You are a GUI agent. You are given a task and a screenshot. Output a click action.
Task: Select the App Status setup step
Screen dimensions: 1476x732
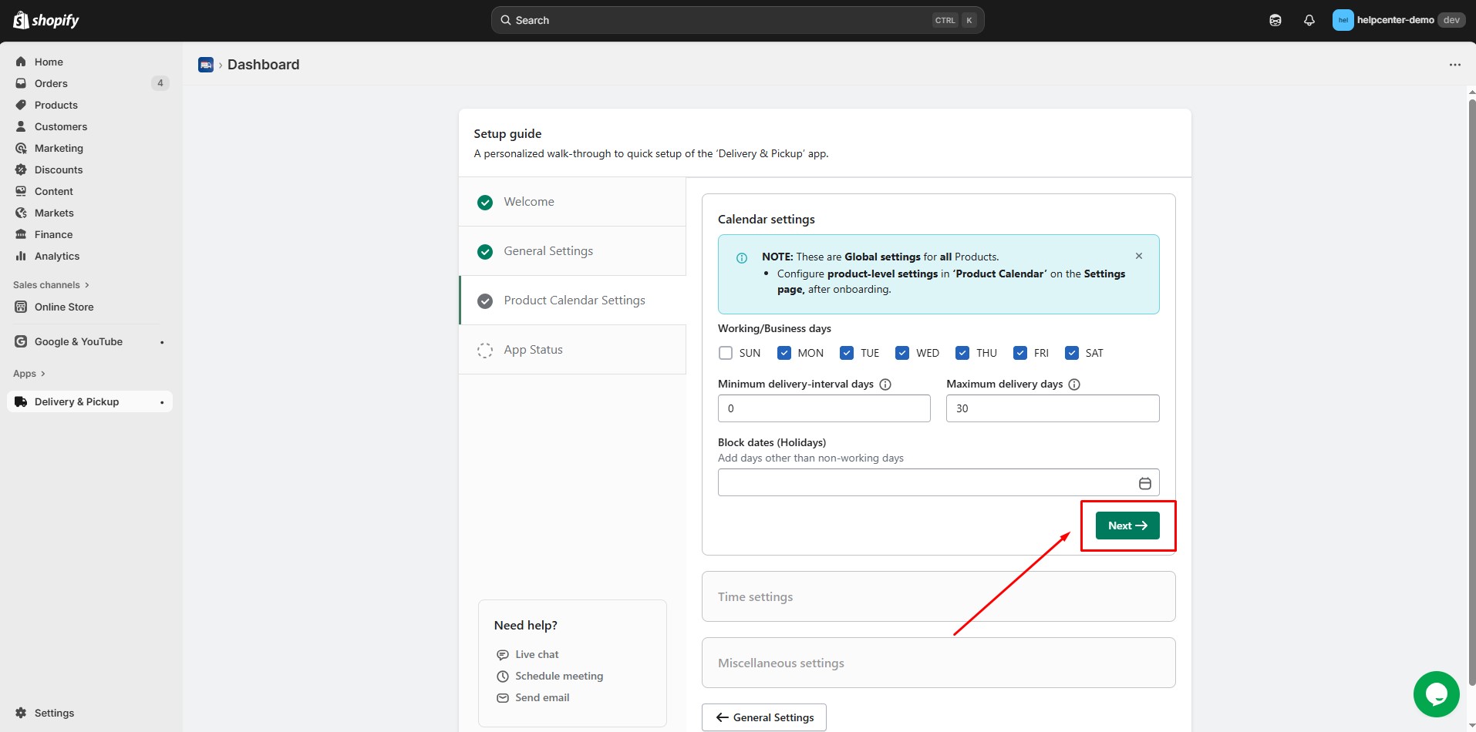[x=533, y=350]
